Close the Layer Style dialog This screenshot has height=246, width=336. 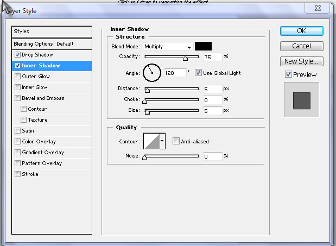pyautogui.click(x=318, y=8)
